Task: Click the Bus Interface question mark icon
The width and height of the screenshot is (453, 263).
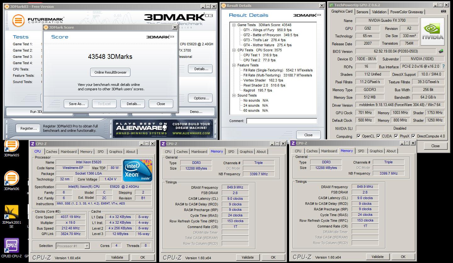Action: coord(444,67)
